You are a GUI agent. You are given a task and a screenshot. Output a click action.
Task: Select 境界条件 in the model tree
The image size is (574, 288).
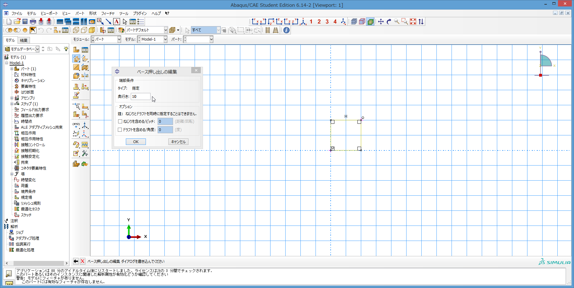point(28,192)
